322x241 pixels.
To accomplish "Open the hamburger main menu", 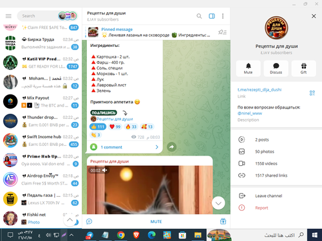I will pos(8,16).
